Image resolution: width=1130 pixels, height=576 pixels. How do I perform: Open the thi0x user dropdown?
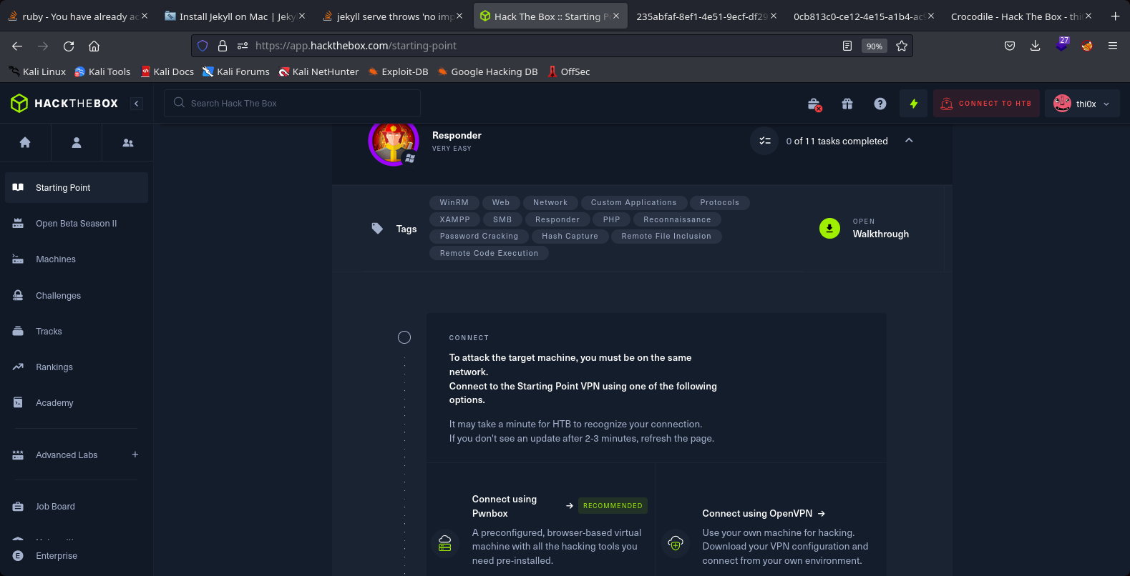(1082, 104)
